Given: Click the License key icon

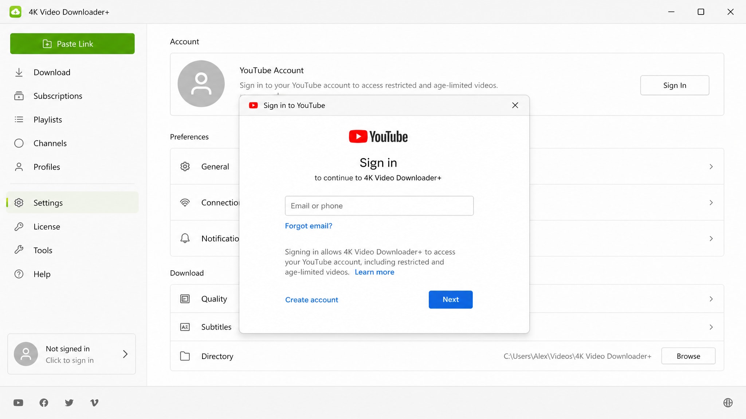Looking at the screenshot, I should pyautogui.click(x=19, y=227).
